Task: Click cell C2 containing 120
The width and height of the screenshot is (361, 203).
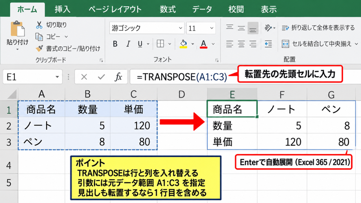Action: 133,125
